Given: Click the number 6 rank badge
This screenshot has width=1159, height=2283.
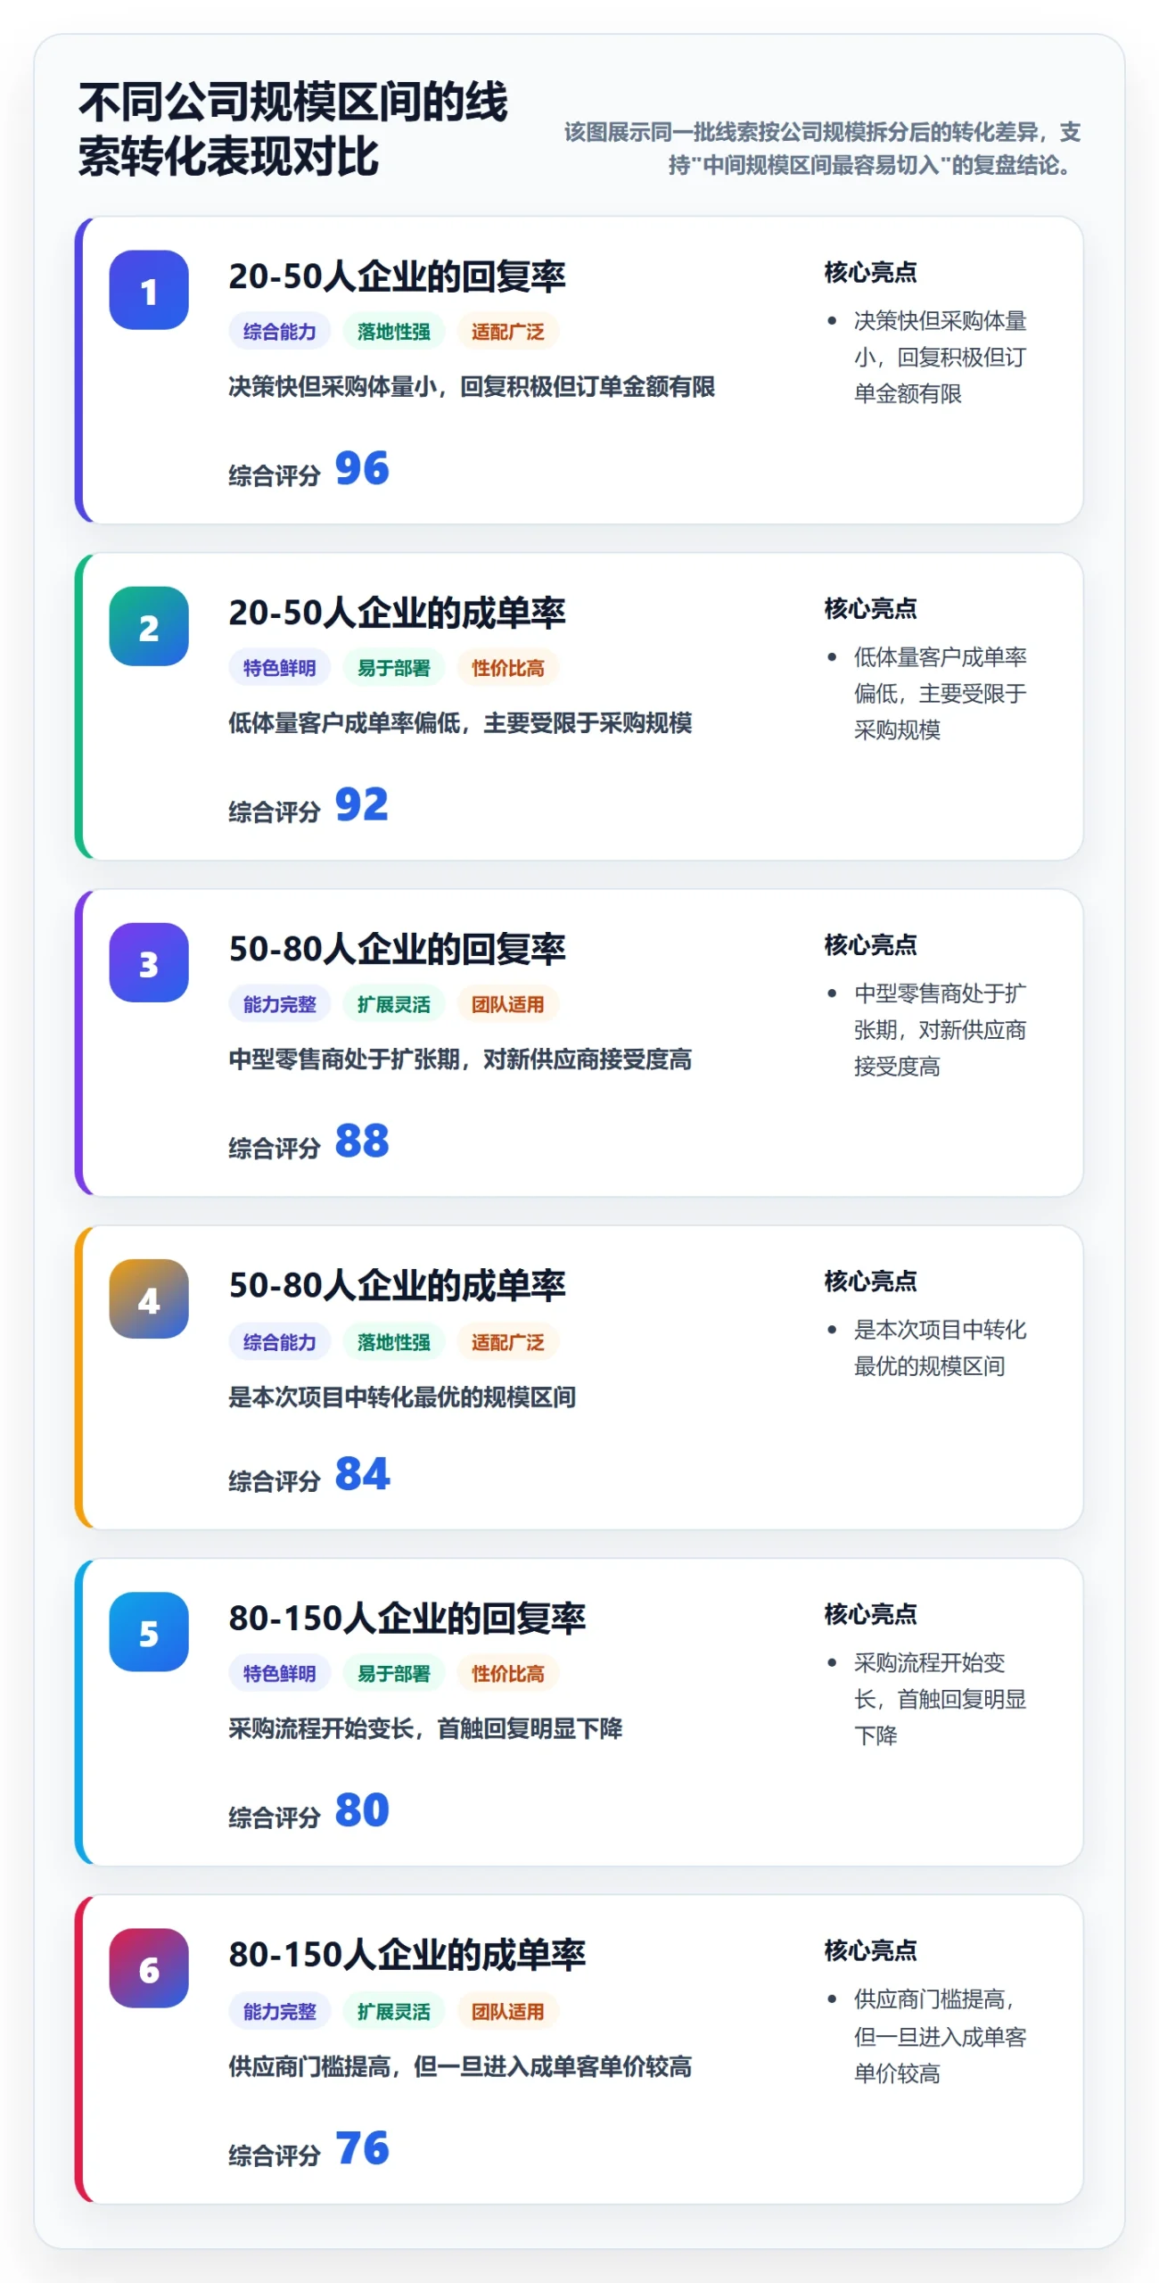Looking at the screenshot, I should [149, 1968].
